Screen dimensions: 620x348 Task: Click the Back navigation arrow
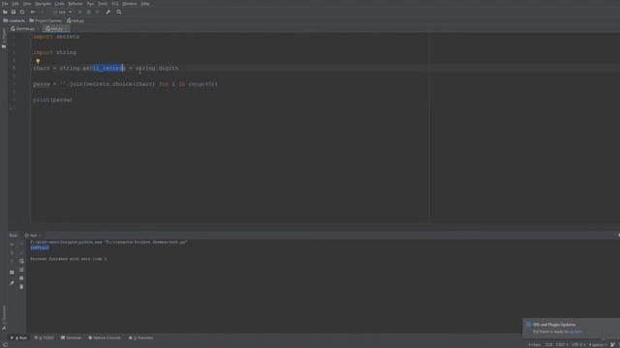pos(33,13)
